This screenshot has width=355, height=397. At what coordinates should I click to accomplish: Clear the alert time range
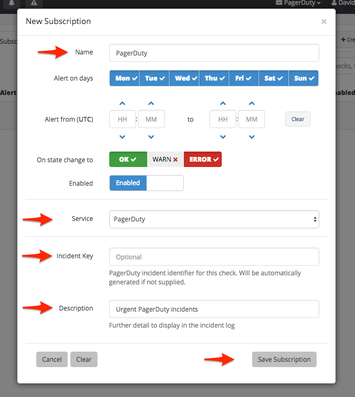[x=297, y=119]
